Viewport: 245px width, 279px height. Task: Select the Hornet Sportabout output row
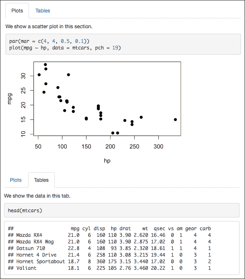point(109,261)
